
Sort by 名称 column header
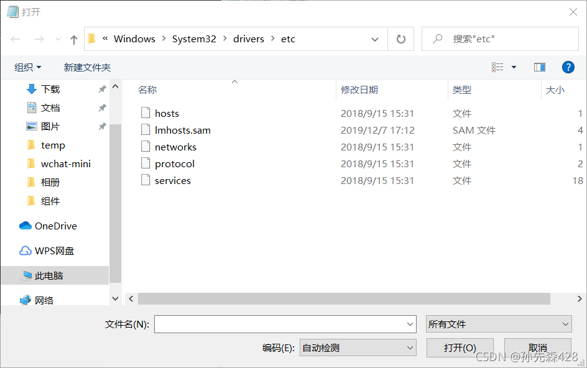tap(147, 90)
